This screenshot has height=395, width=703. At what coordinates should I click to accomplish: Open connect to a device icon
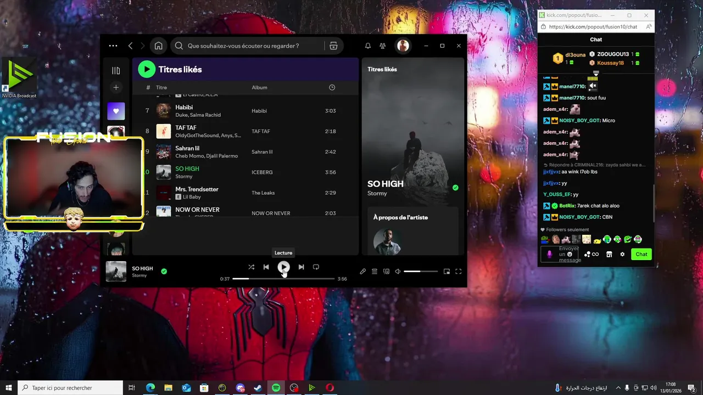click(386, 271)
